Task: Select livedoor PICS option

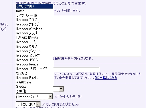Action: (x=35, y=60)
